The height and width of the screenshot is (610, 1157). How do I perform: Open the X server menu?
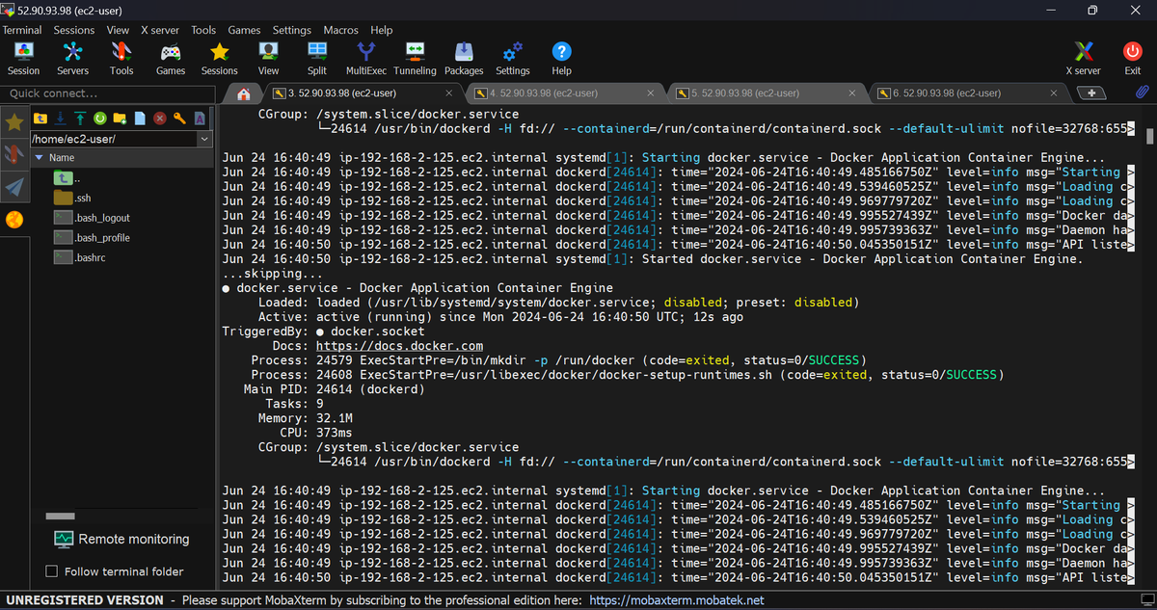tap(159, 30)
